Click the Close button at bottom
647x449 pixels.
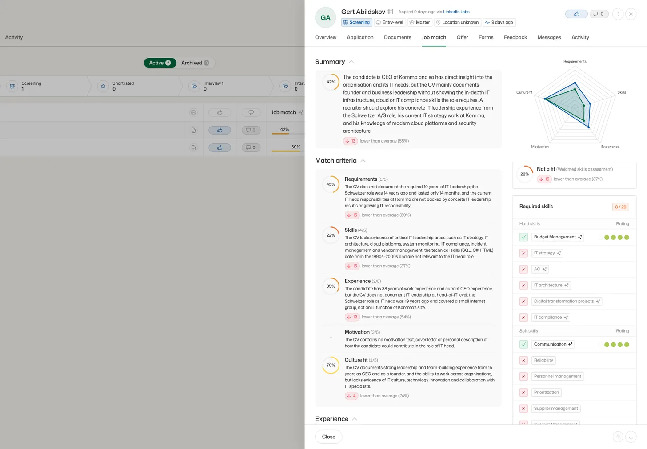coord(328,437)
